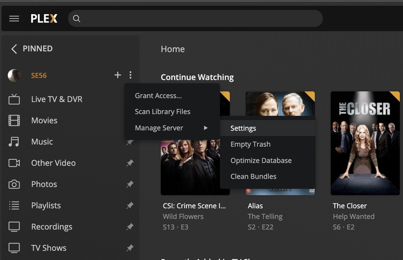Toggle the pin for Playlists
The height and width of the screenshot is (260, 403).
[x=130, y=206]
